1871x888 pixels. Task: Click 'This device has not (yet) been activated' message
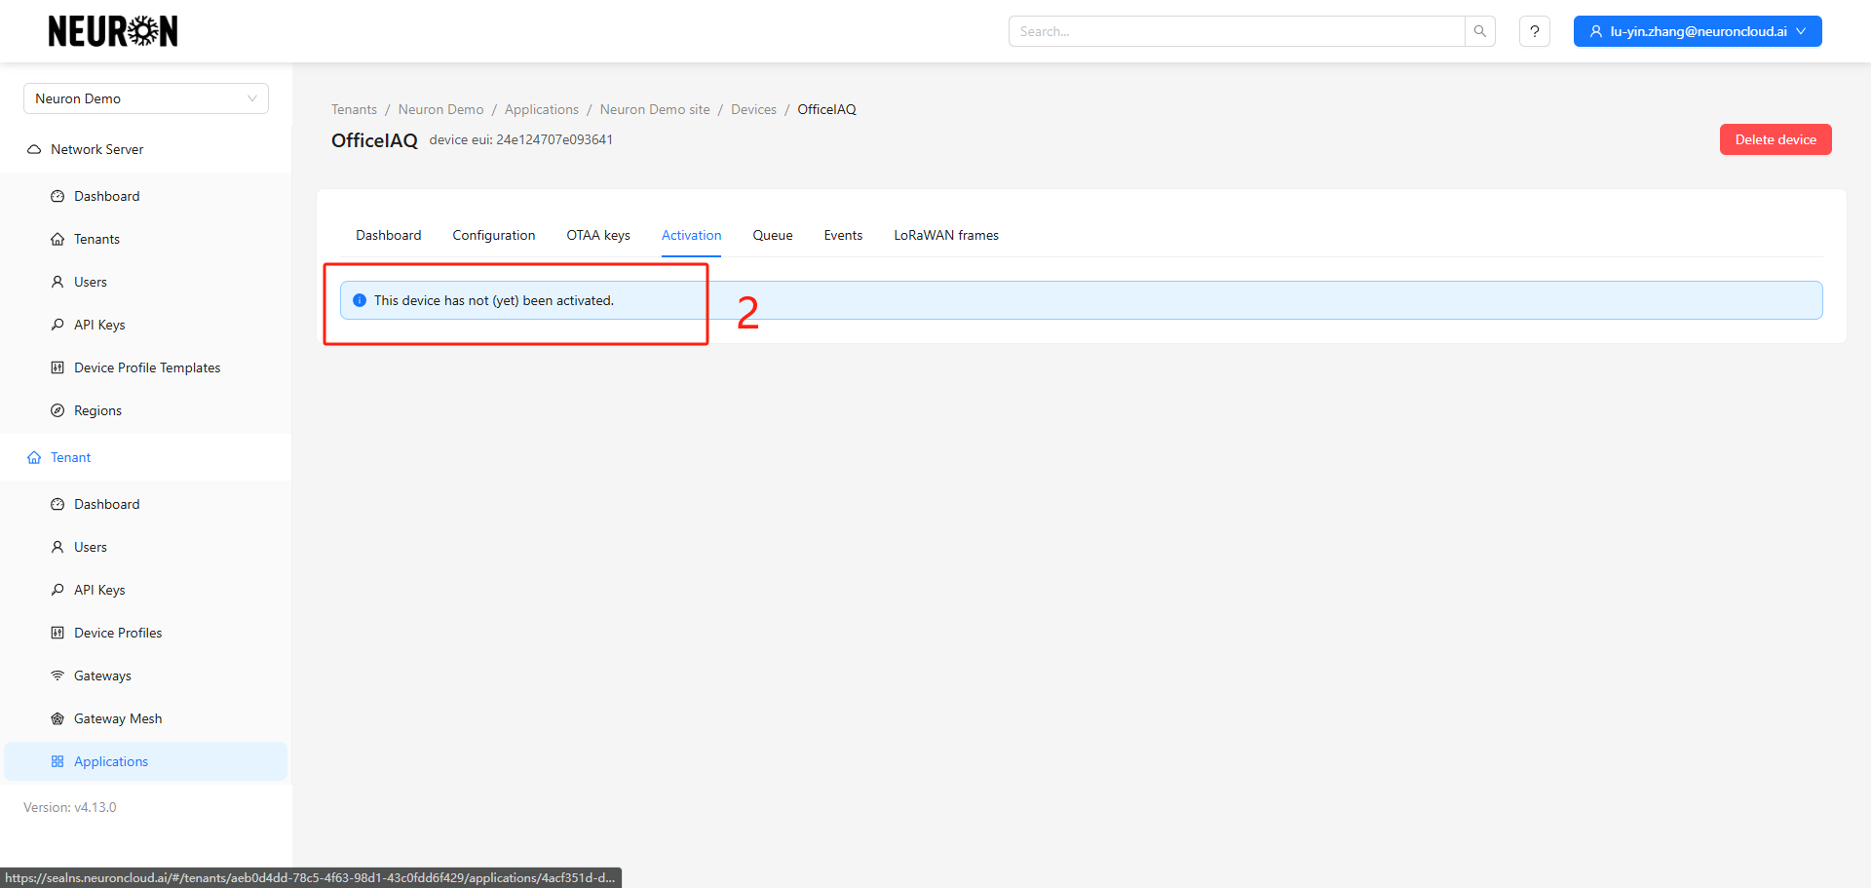494,300
